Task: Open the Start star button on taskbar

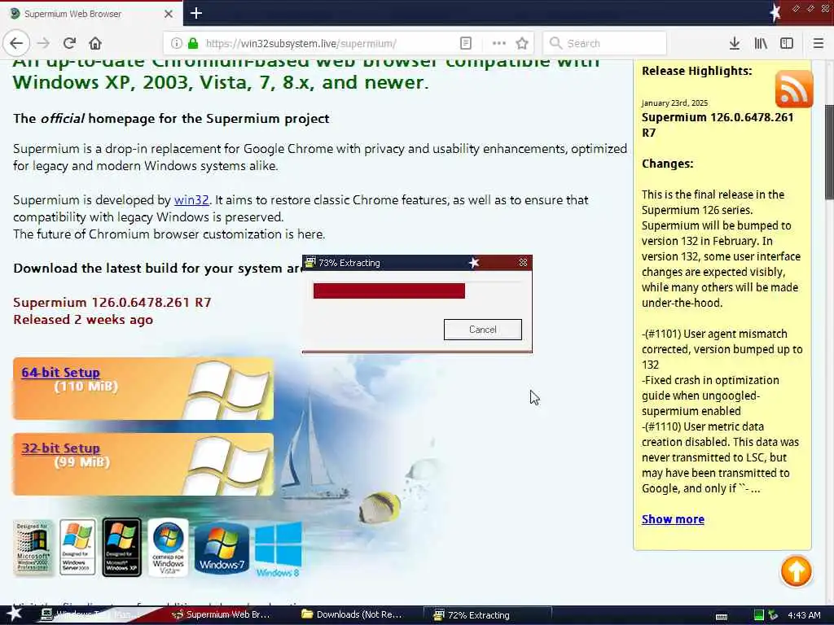Action: click(14, 614)
